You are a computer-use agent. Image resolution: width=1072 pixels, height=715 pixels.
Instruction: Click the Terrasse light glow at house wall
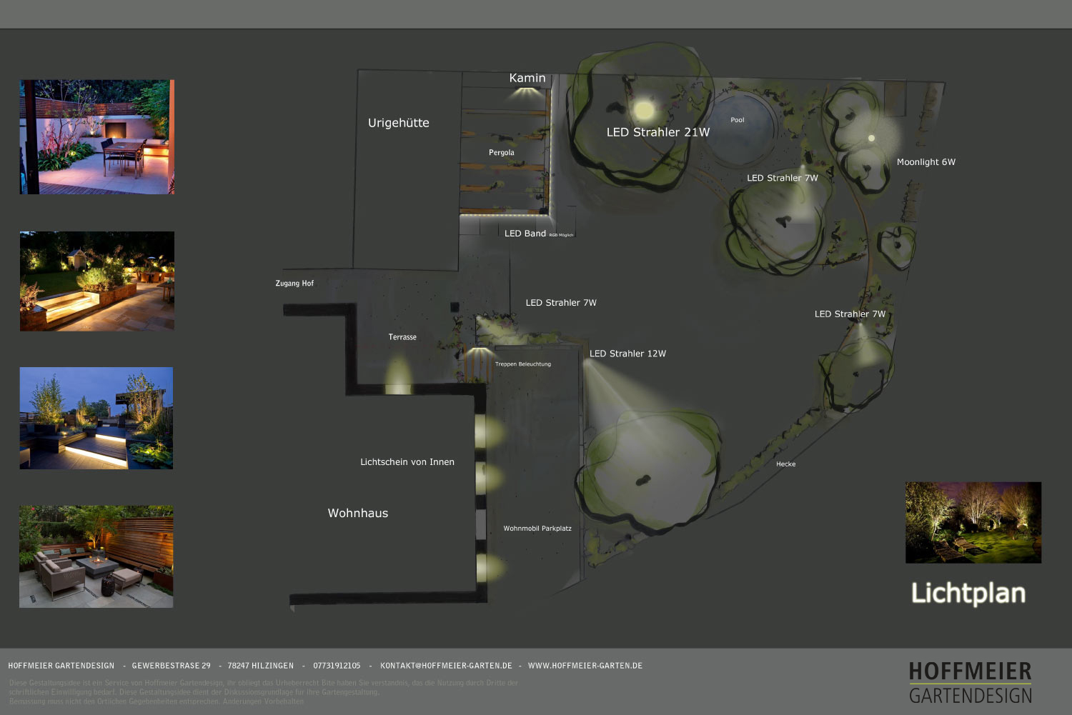pyautogui.click(x=399, y=375)
